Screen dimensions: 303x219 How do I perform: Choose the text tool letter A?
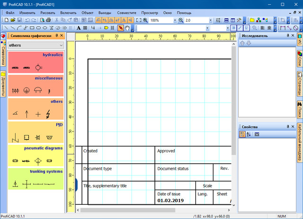click(x=79, y=28)
